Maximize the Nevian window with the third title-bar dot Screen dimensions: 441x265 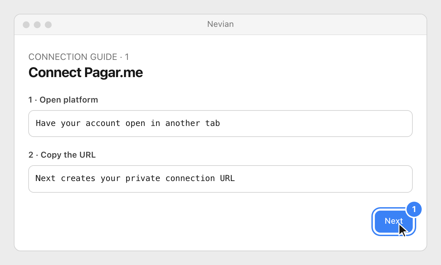(x=48, y=25)
